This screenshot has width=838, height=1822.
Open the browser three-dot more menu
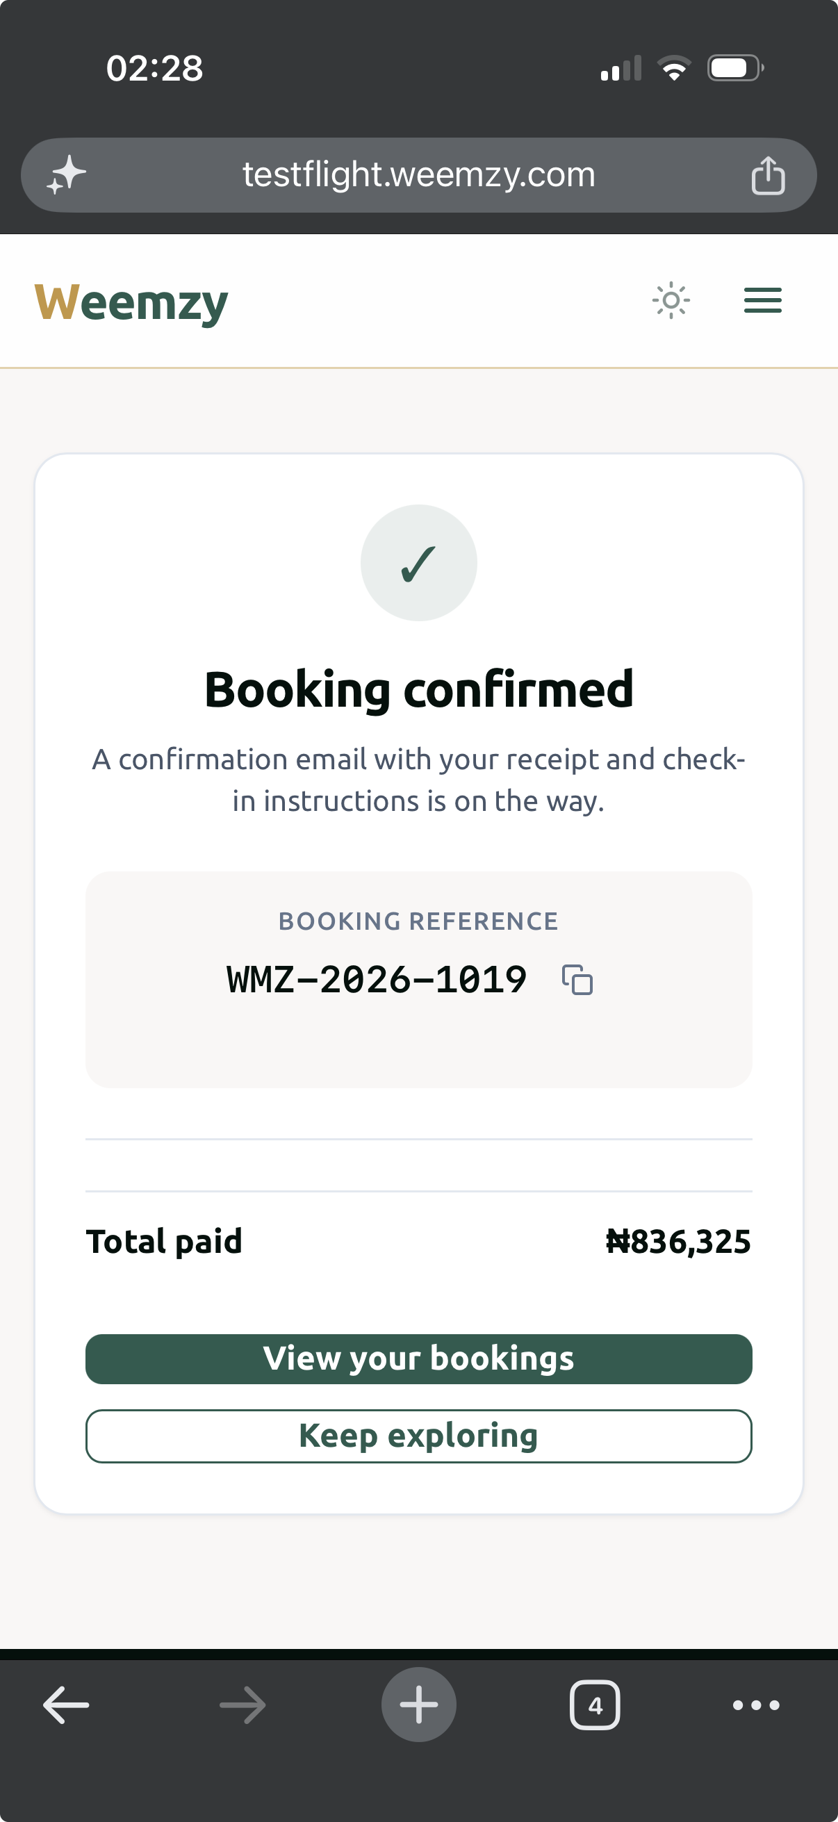tap(756, 1705)
